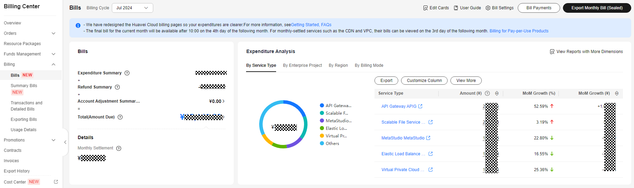Viewport: 634px width, 188px height.
Task: Open Transactions and Detailed Bills
Action: pyautogui.click(x=27, y=106)
